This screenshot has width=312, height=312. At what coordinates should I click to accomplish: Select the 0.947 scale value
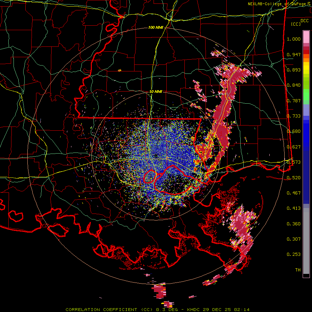coord(294,54)
